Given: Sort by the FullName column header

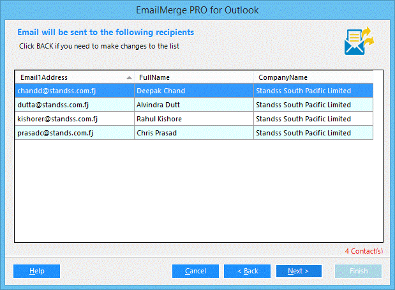Looking at the screenshot, I should [194, 77].
